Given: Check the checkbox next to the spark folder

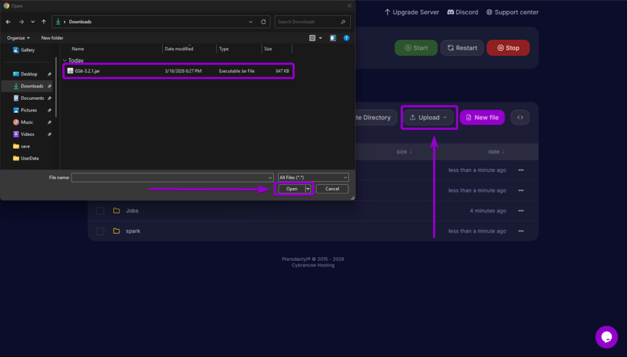Looking at the screenshot, I should (100, 231).
